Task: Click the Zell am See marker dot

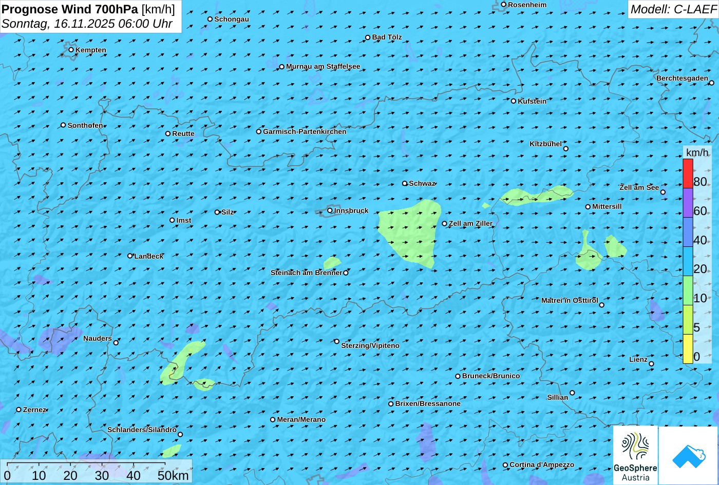Action: [x=663, y=192]
